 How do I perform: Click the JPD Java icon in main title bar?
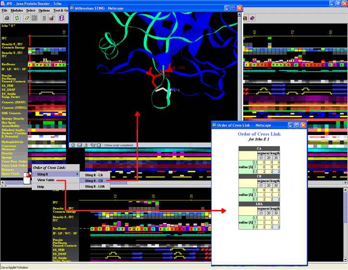tap(3, 3)
